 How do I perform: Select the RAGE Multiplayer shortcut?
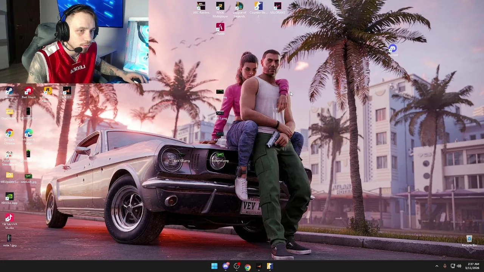[x=220, y=10]
